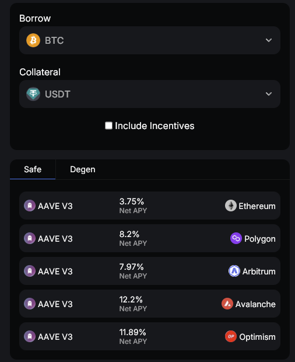Click the Avalanche network icon
Image resolution: width=295 pixels, height=362 pixels.
coord(227,304)
